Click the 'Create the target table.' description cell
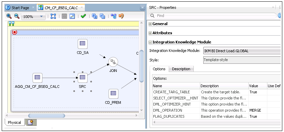 pyautogui.click(x=224, y=92)
